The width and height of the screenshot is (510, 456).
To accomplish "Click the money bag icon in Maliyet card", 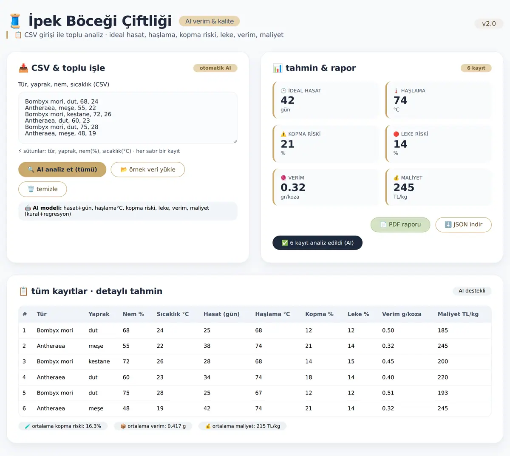I will click(396, 177).
